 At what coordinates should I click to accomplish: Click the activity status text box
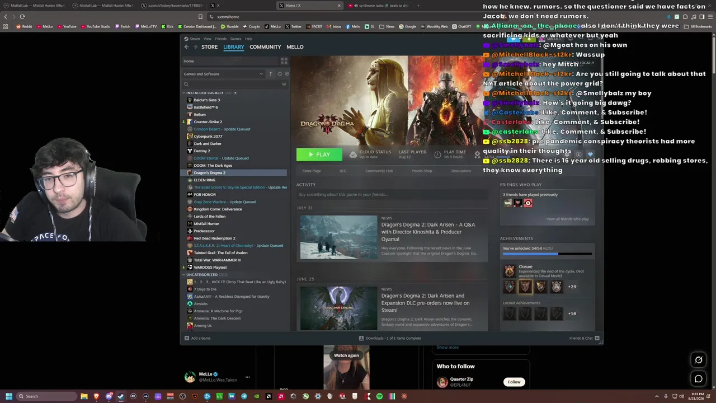point(392,194)
